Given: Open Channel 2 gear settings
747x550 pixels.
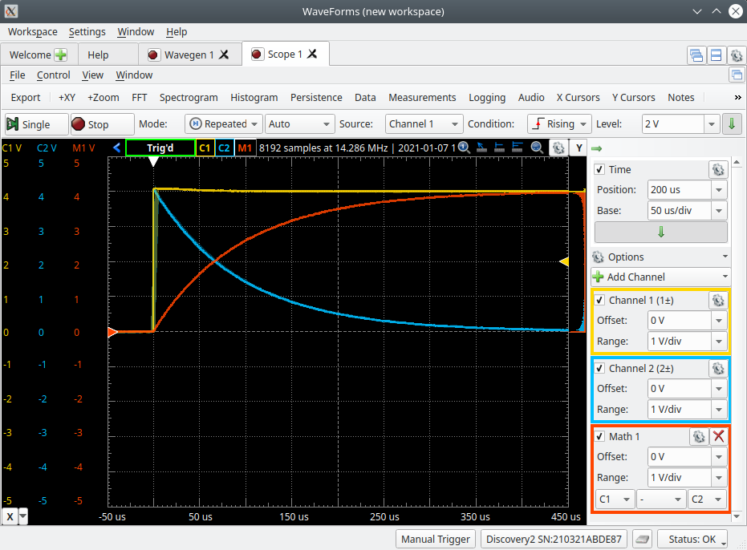Looking at the screenshot, I should (x=717, y=369).
